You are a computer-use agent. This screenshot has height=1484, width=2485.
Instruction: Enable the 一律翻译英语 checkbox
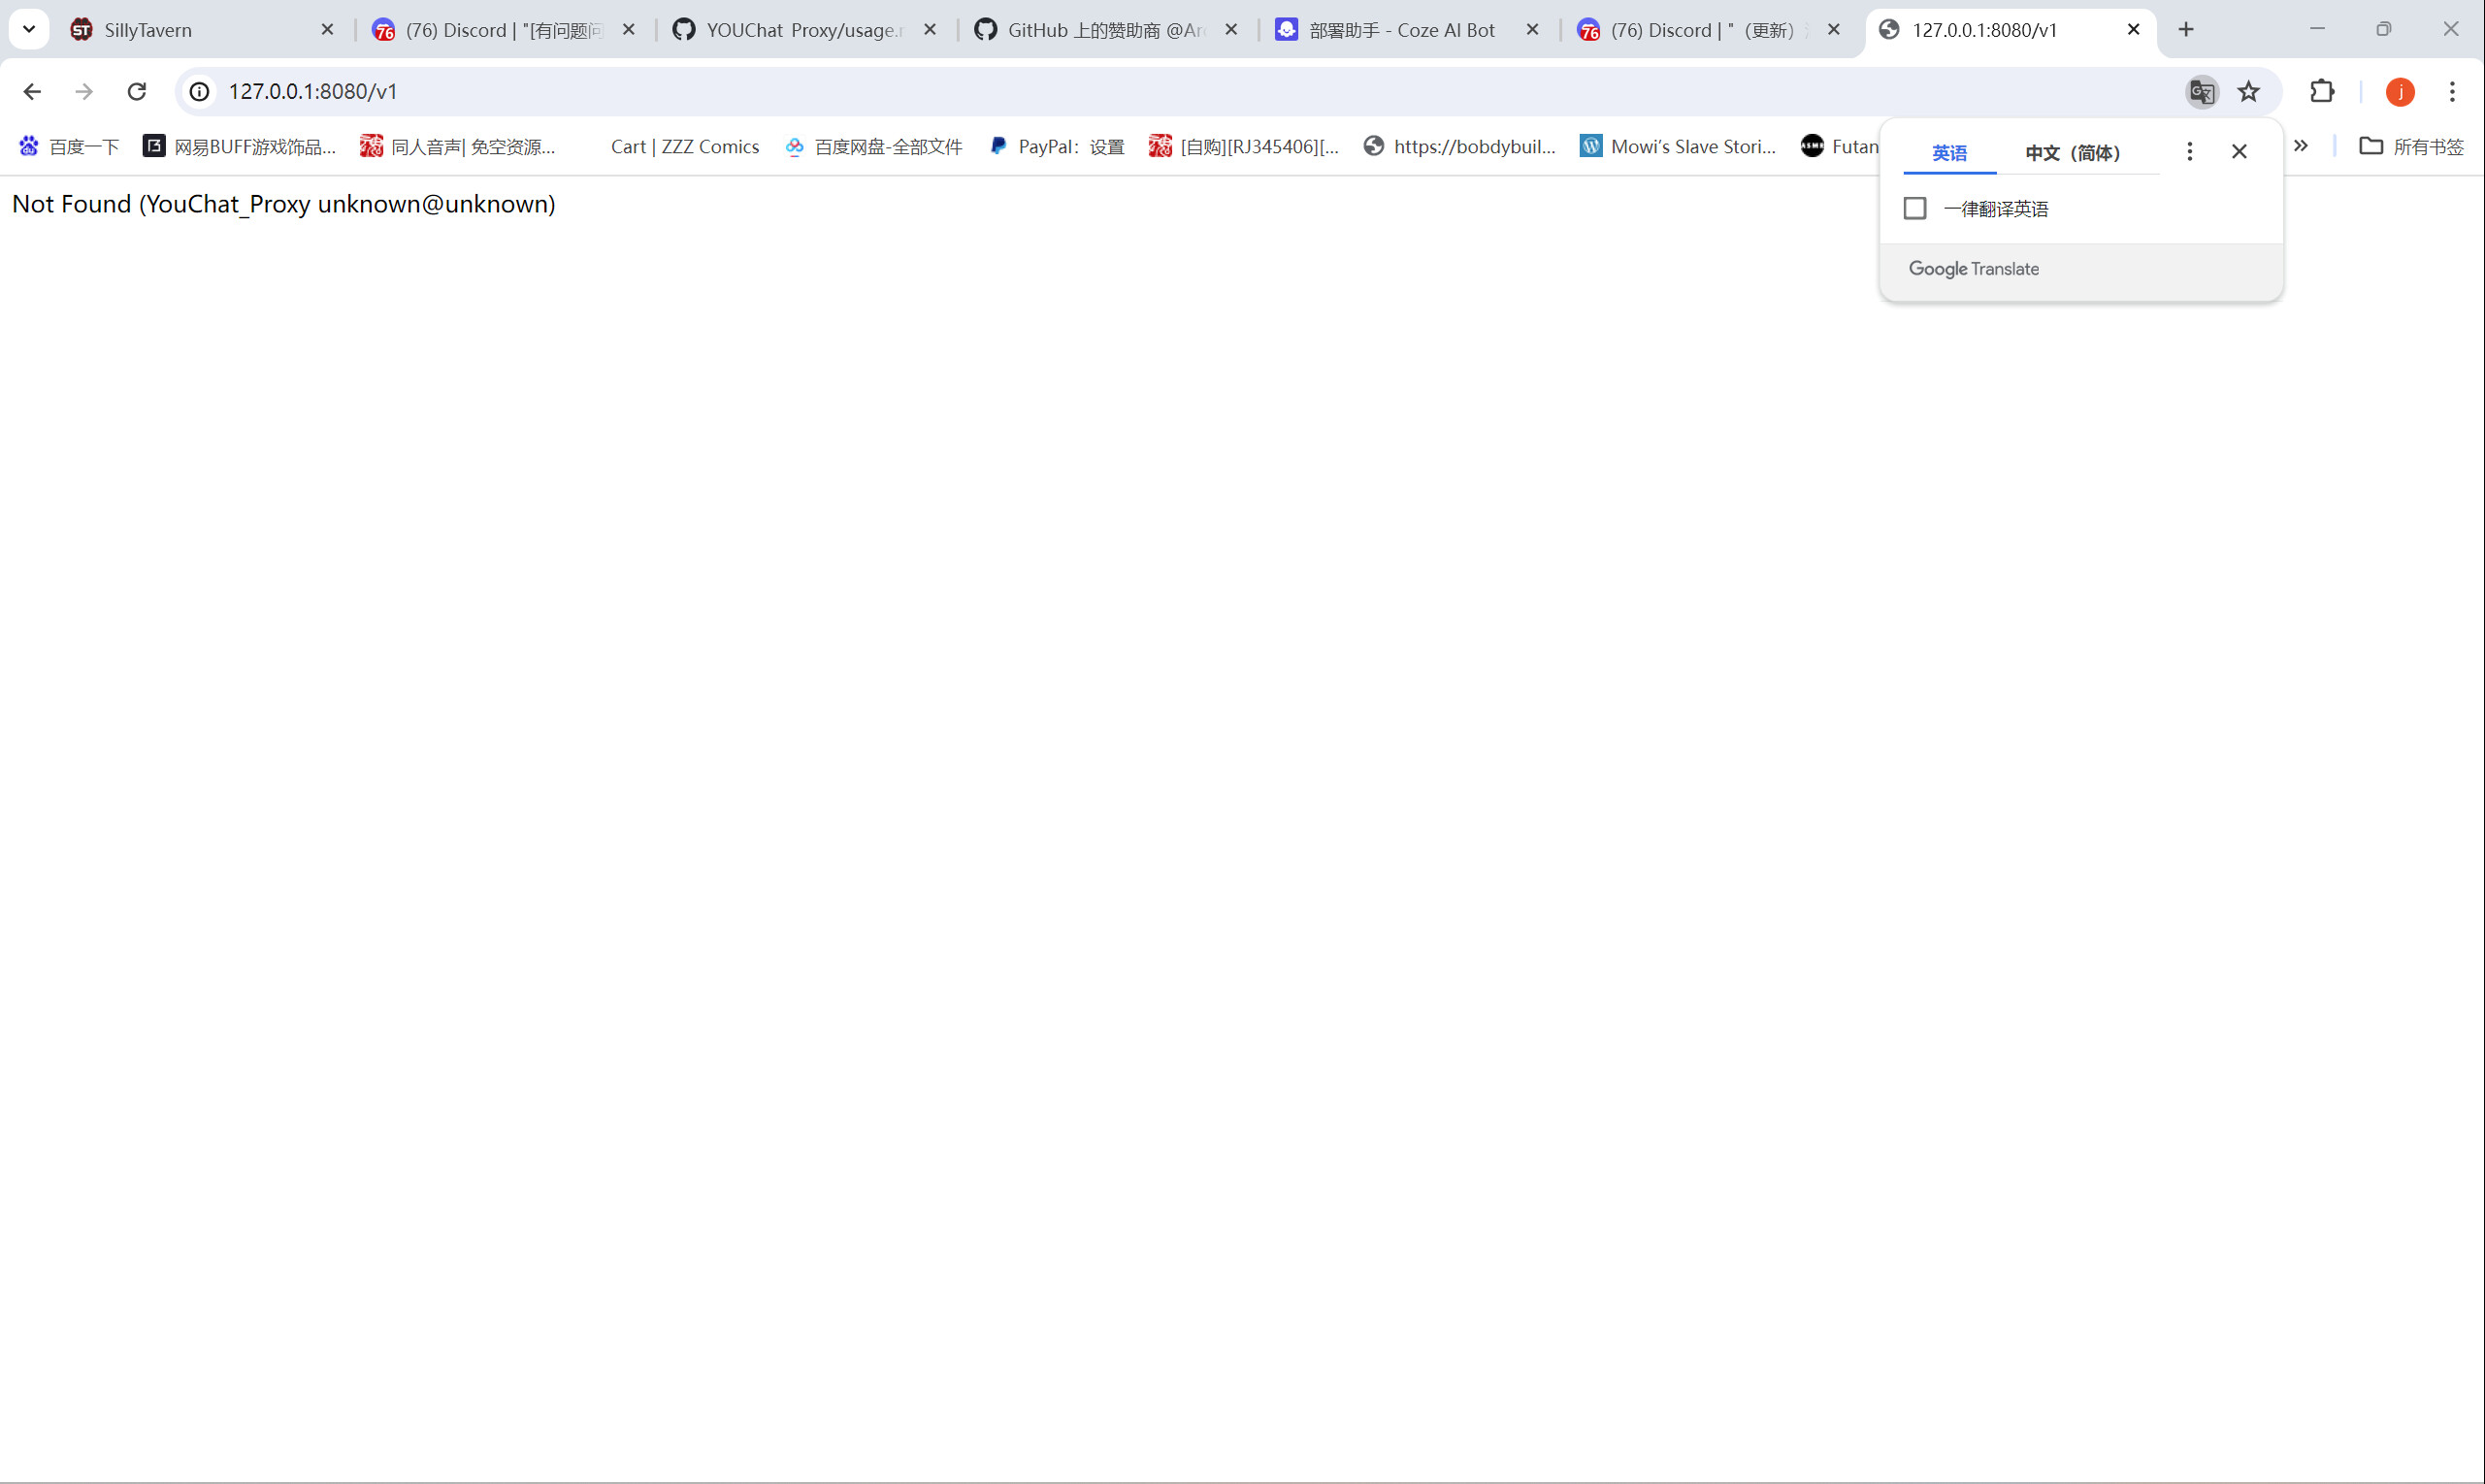point(1913,208)
